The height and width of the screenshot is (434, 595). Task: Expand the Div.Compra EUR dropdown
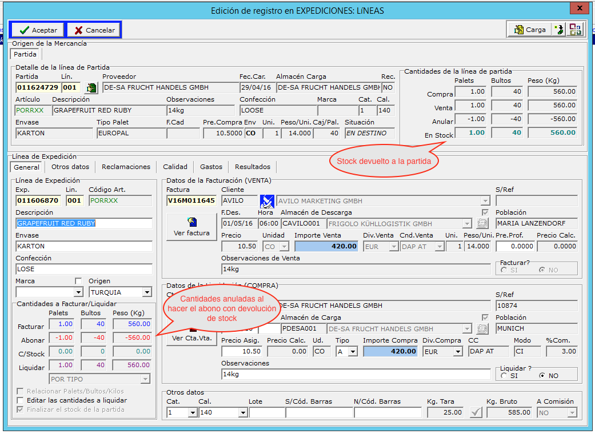click(x=457, y=352)
